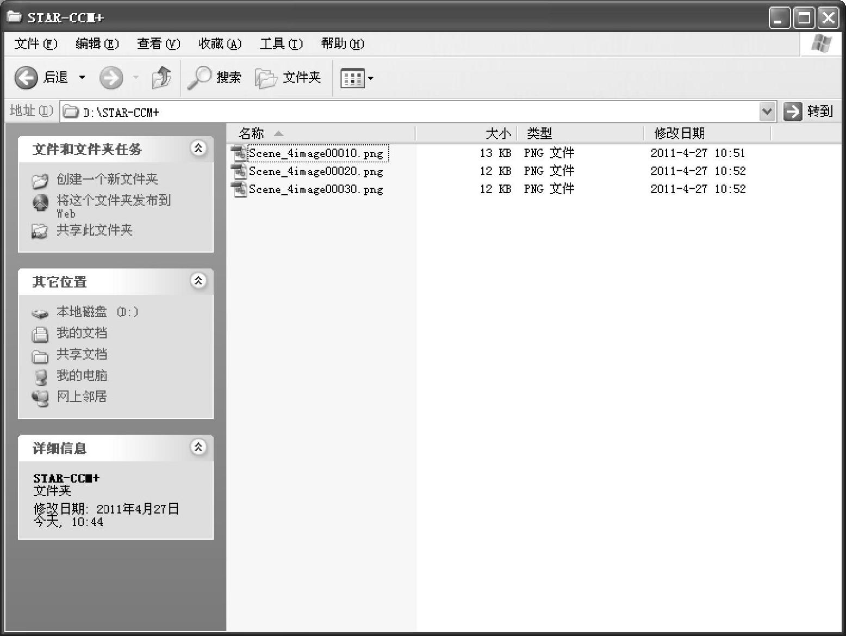Image resolution: width=846 pixels, height=636 pixels.
Task: Select file Scene_4image00010.png
Action: point(316,153)
